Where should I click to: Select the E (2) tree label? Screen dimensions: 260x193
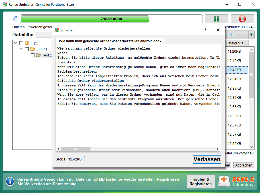coord(34,43)
